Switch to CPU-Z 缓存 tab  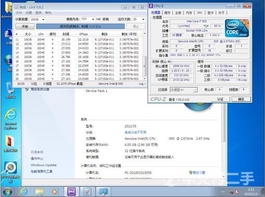[x=167, y=12]
